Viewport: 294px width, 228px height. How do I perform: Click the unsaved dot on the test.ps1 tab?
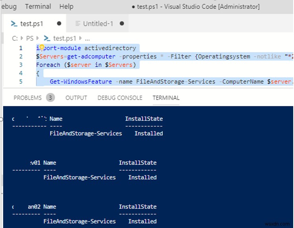pos(59,24)
